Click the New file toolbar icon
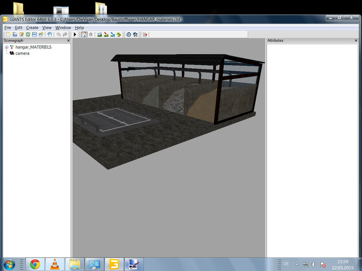 coord(8,34)
